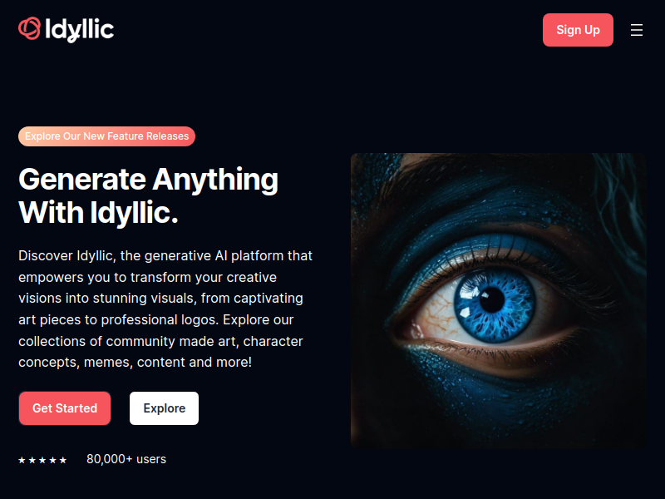Click the Idyllic swirl logo icon
This screenshot has width=665, height=499.
pos(30,28)
